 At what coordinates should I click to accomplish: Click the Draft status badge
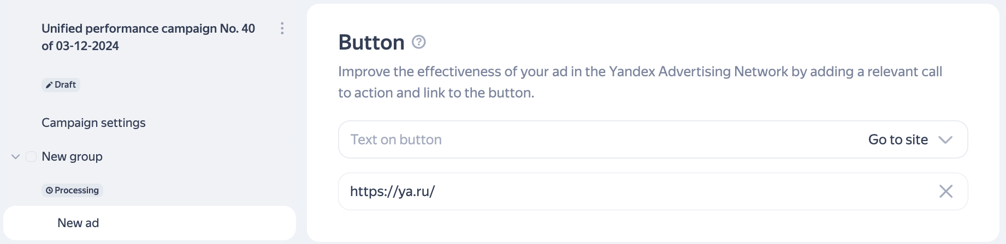click(x=61, y=85)
